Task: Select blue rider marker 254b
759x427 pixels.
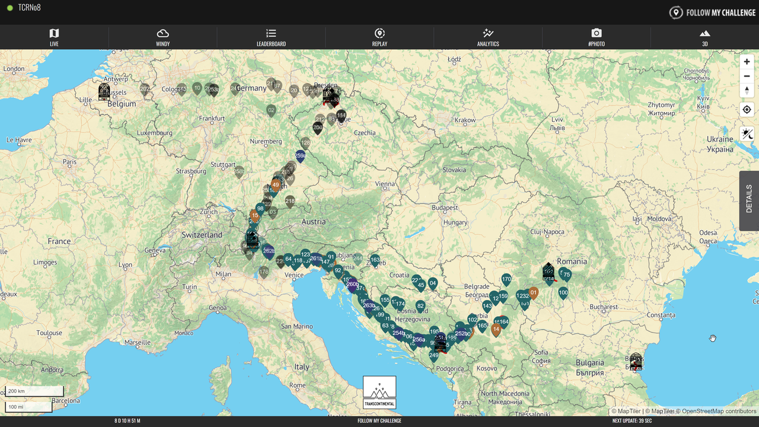Action: click(399, 334)
